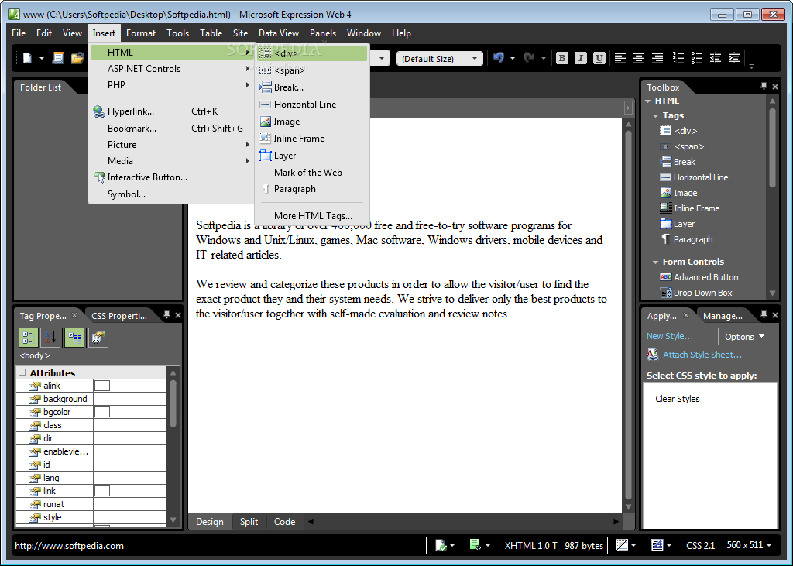Collapse the HTML section in Toolbox

(x=648, y=101)
